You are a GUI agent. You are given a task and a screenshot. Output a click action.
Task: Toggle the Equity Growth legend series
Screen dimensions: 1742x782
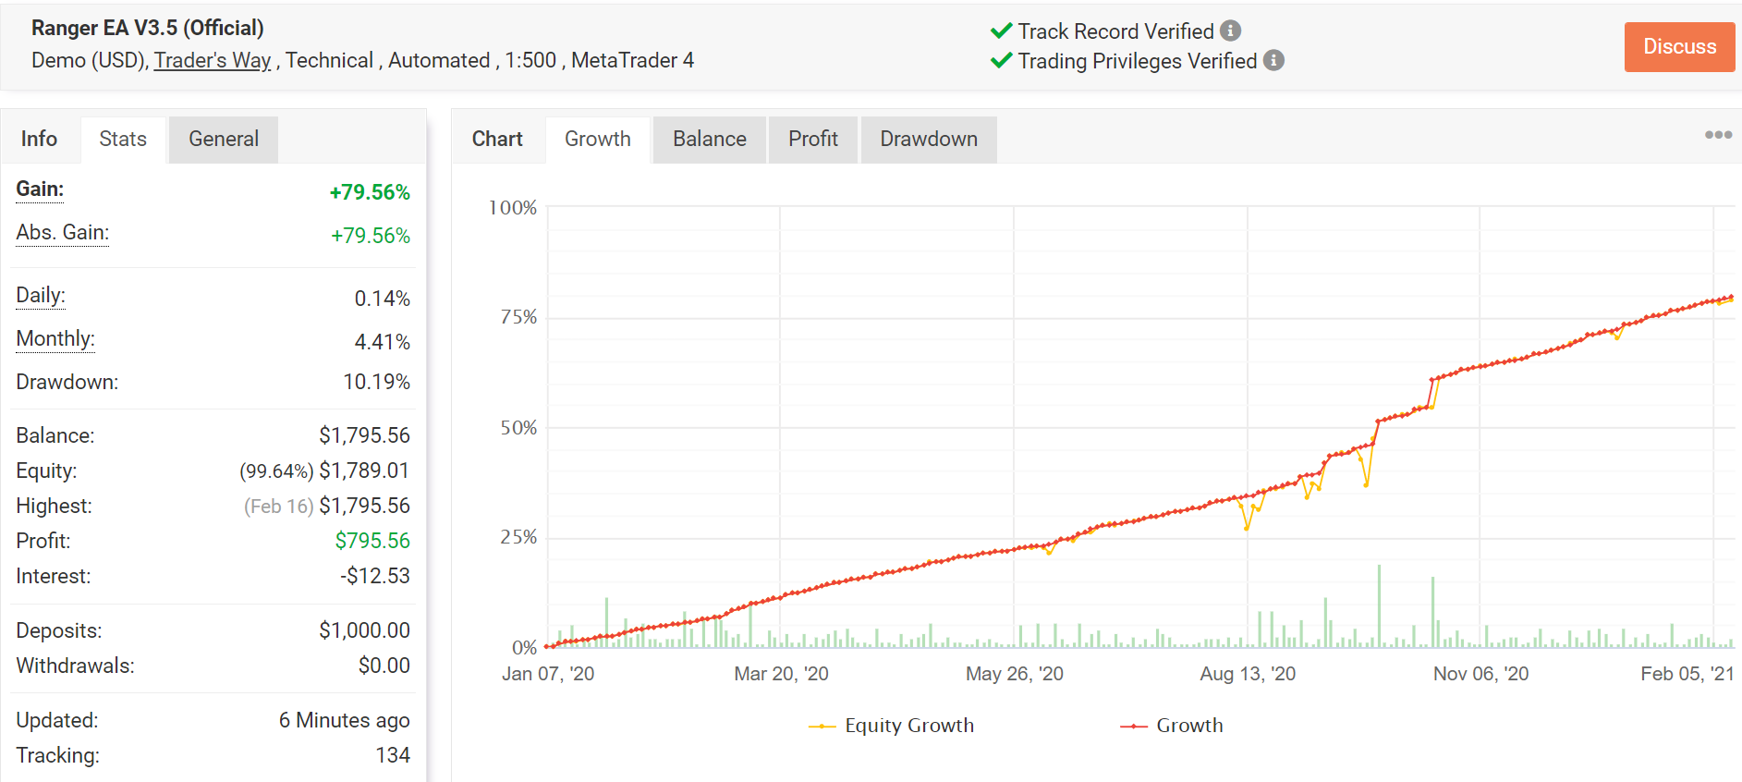click(891, 726)
